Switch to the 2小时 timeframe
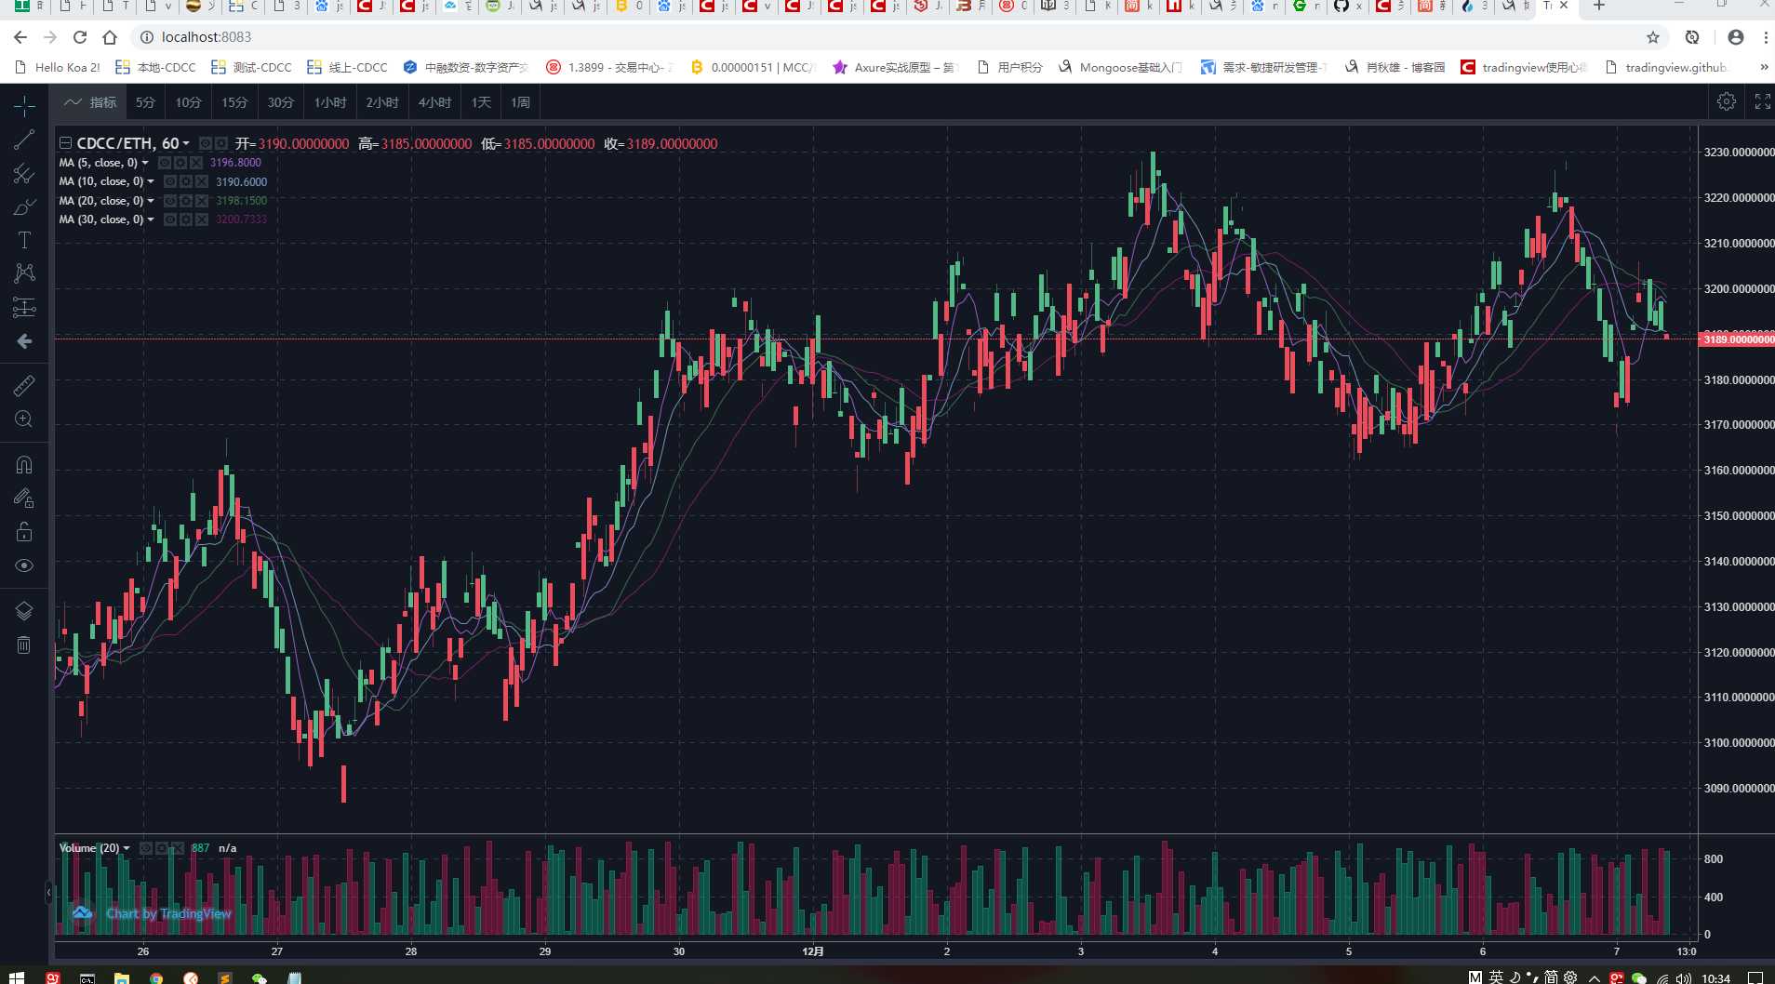 pyautogui.click(x=382, y=102)
